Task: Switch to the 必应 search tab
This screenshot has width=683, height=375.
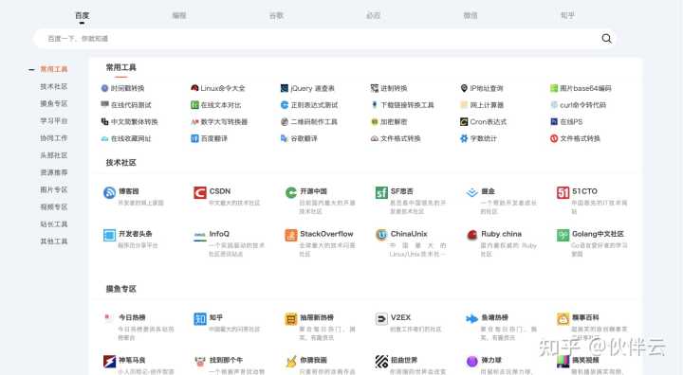Action: [374, 15]
